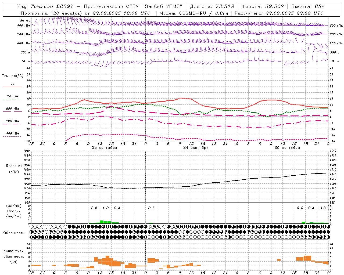The width and height of the screenshot is (344, 275).
Task: Click the Рассчитано: 22.09.2025 22:38 UTC text
Action: click(279, 13)
